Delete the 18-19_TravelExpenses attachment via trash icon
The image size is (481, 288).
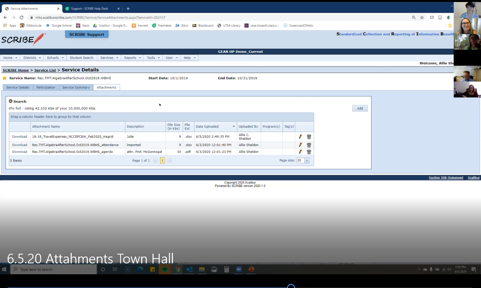309,137
